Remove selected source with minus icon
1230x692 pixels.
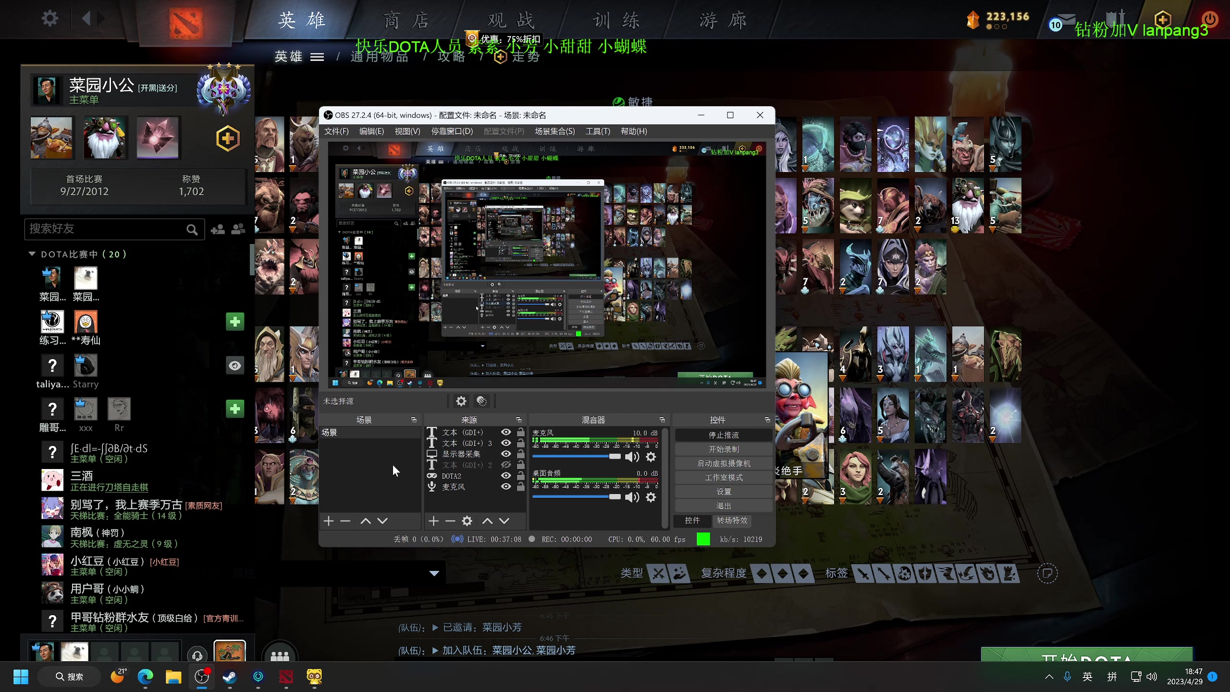450,521
